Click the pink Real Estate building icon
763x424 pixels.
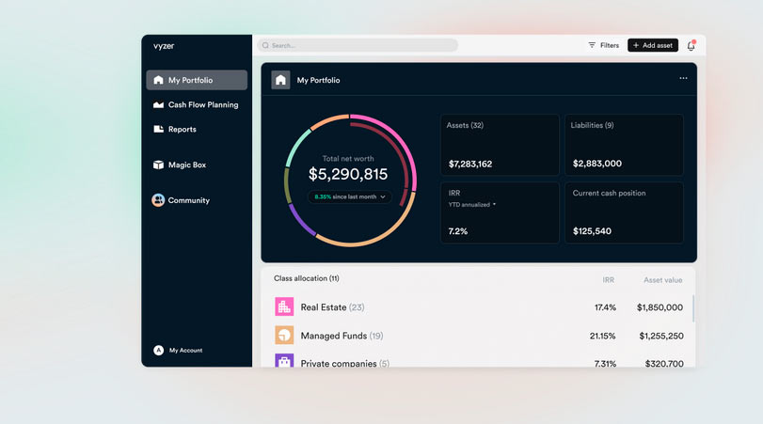coord(284,306)
